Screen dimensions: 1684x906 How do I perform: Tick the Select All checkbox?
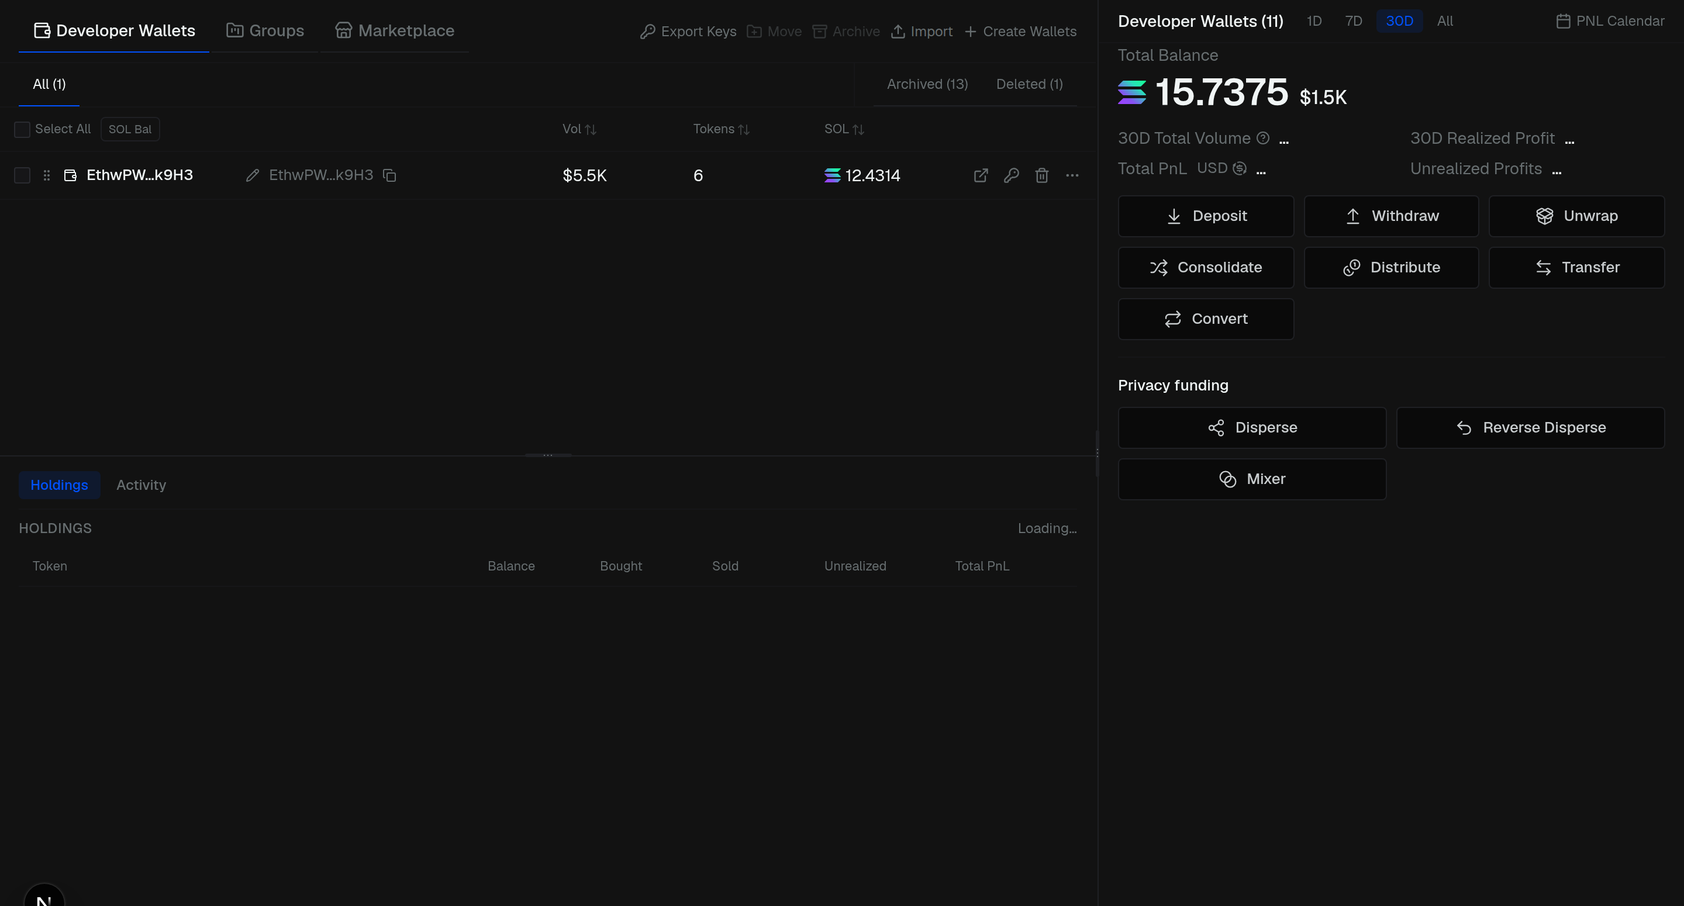pos(22,129)
